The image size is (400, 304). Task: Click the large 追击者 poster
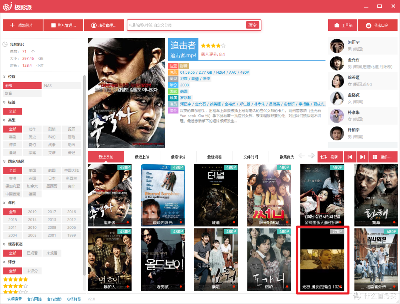[x=127, y=93]
